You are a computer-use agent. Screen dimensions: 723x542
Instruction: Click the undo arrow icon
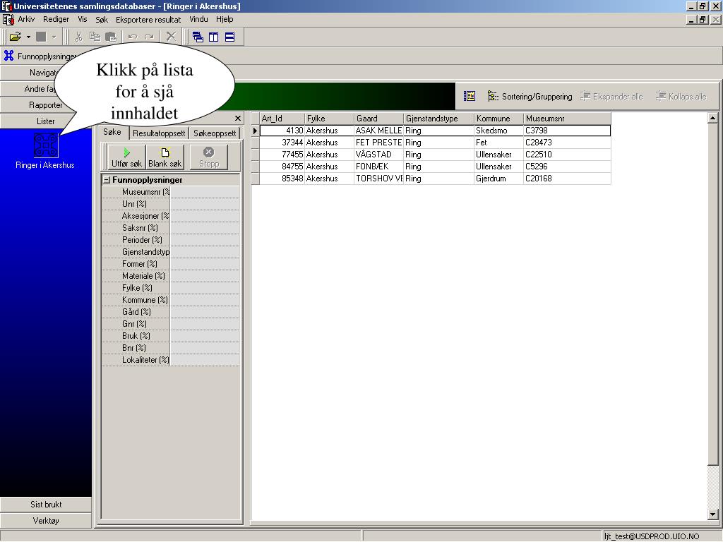133,37
